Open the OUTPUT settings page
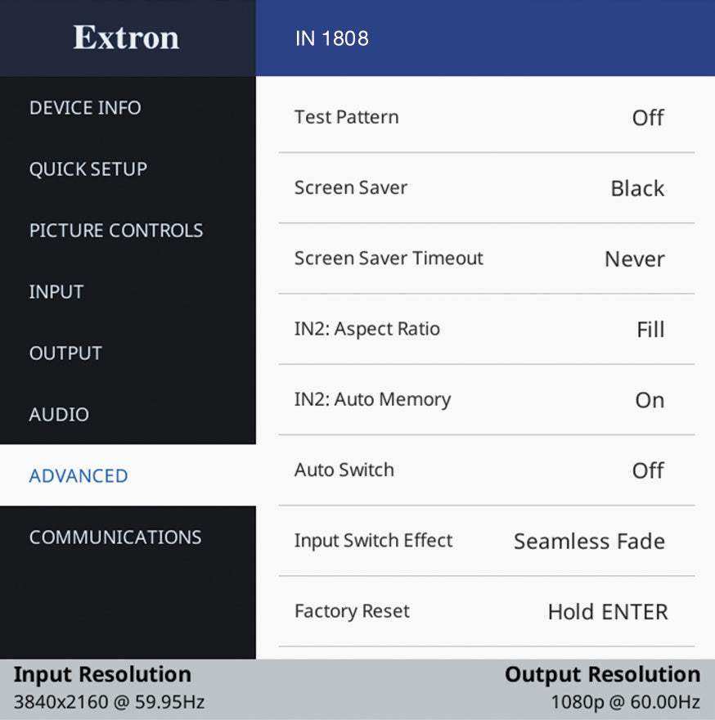This screenshot has height=720, width=715. click(x=65, y=353)
